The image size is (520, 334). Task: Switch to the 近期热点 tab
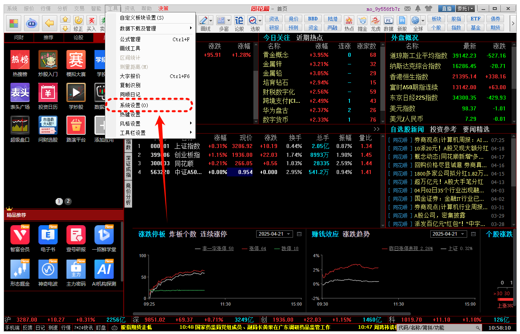tap(309, 38)
